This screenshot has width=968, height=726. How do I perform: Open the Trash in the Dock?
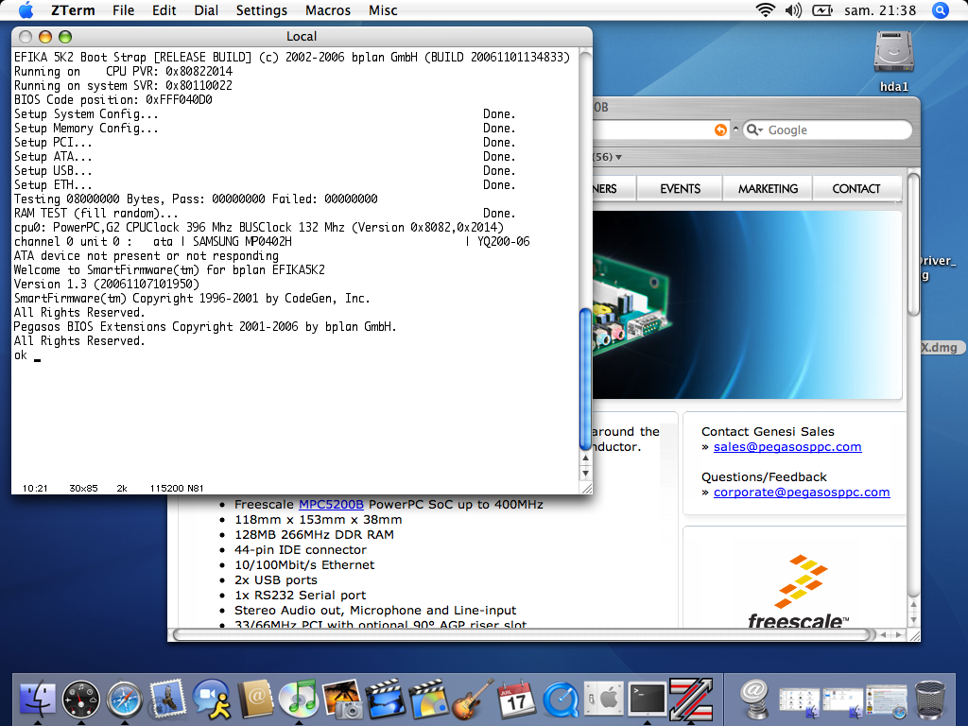coord(929,700)
